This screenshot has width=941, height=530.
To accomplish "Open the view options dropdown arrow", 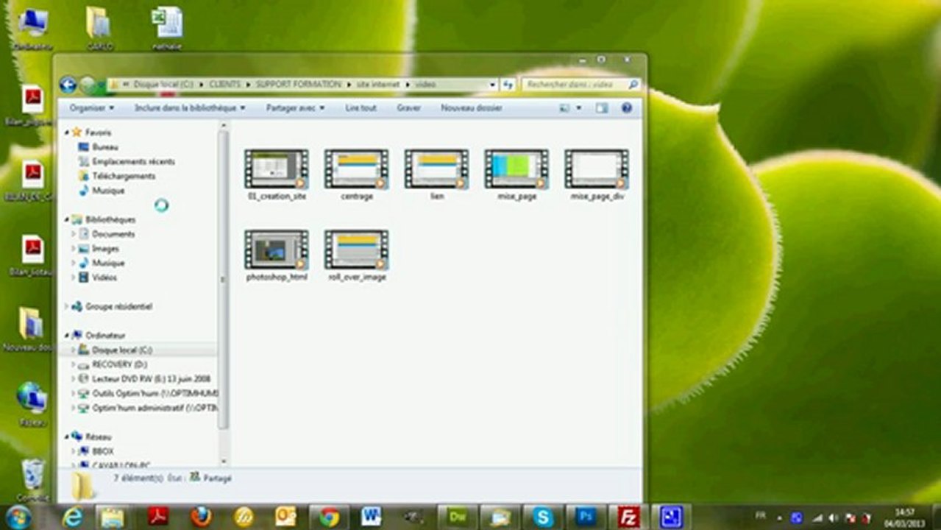I will point(578,108).
